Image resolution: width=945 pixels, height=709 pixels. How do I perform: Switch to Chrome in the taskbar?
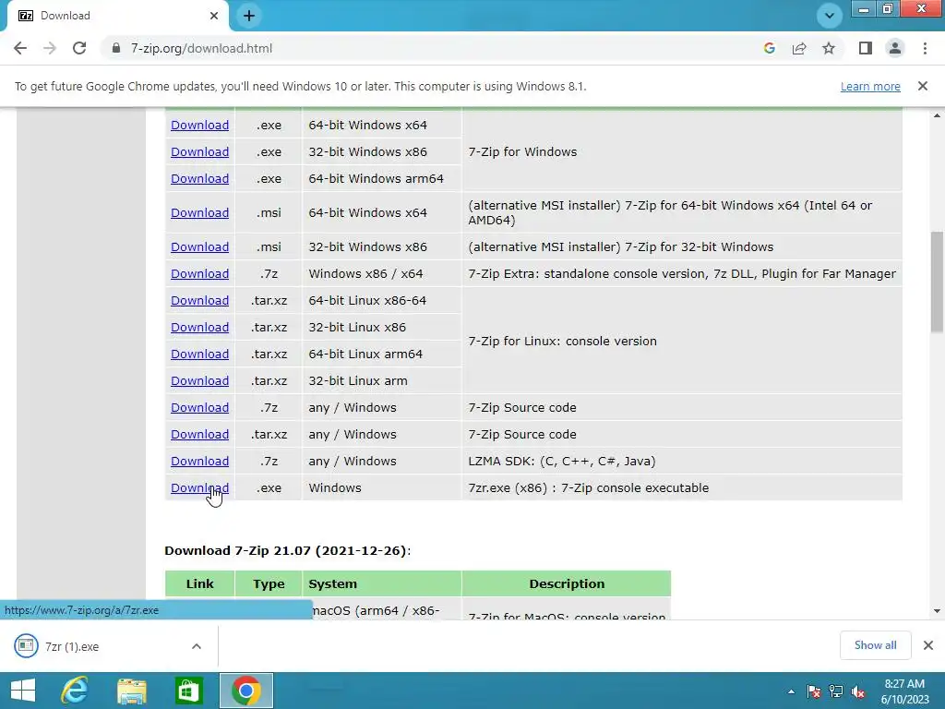point(245,691)
